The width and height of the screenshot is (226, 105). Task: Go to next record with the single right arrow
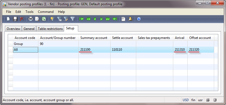[101, 19]
